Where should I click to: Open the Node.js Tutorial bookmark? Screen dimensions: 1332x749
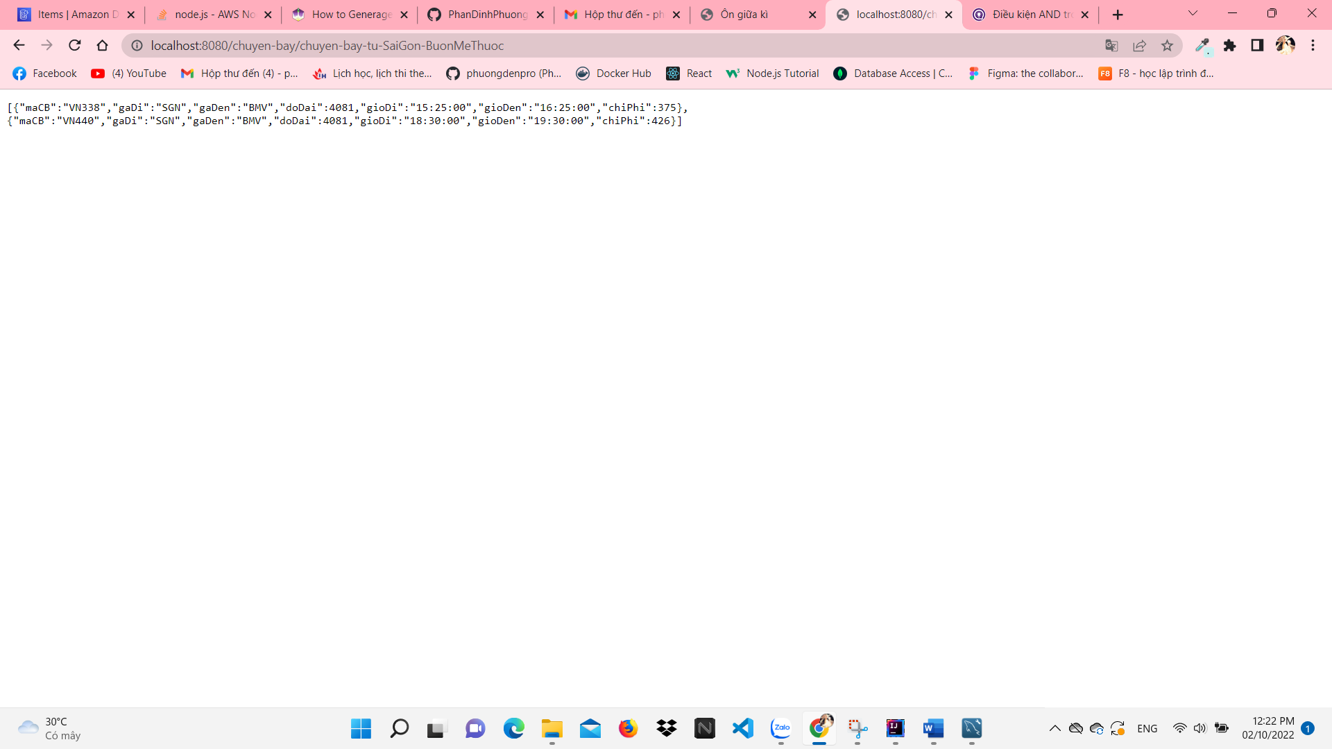(x=772, y=74)
